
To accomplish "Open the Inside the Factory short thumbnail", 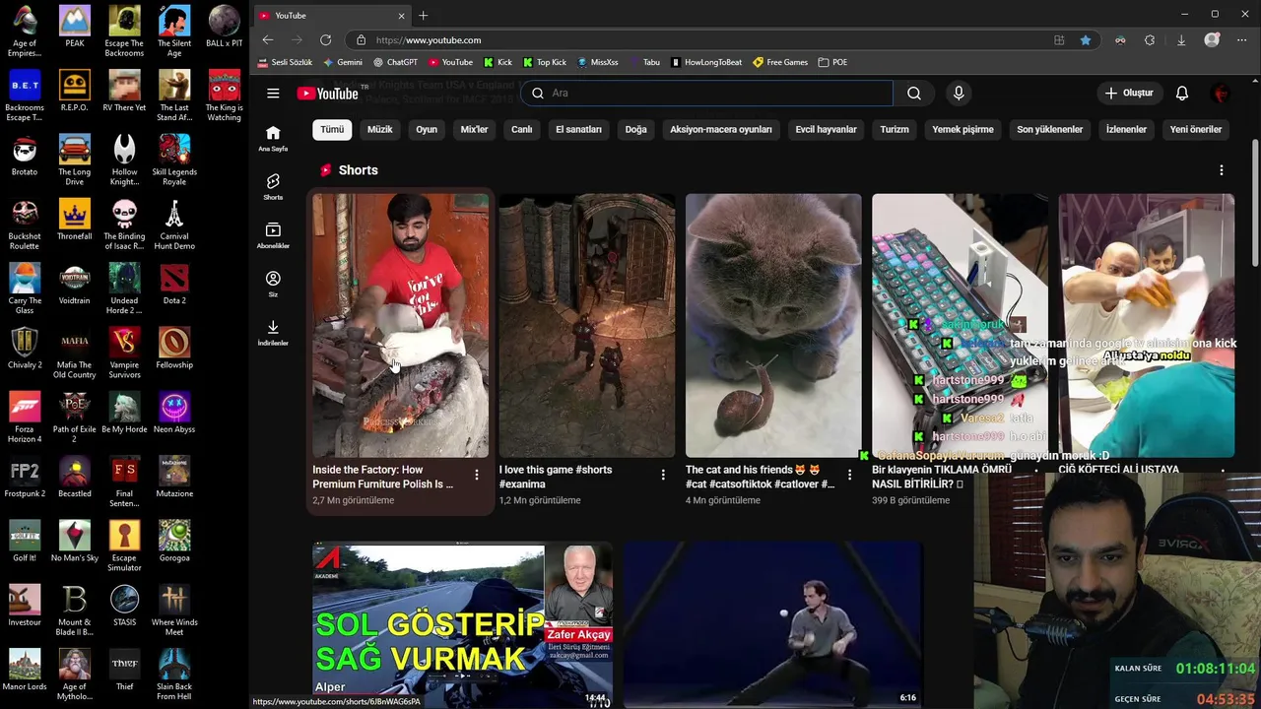I will pyautogui.click(x=400, y=325).
